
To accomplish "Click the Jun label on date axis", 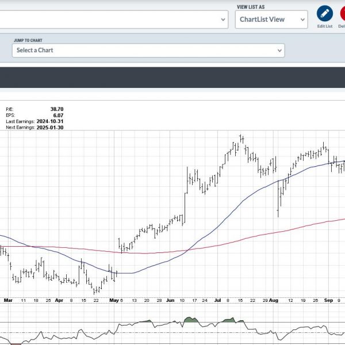I will [170, 300].
